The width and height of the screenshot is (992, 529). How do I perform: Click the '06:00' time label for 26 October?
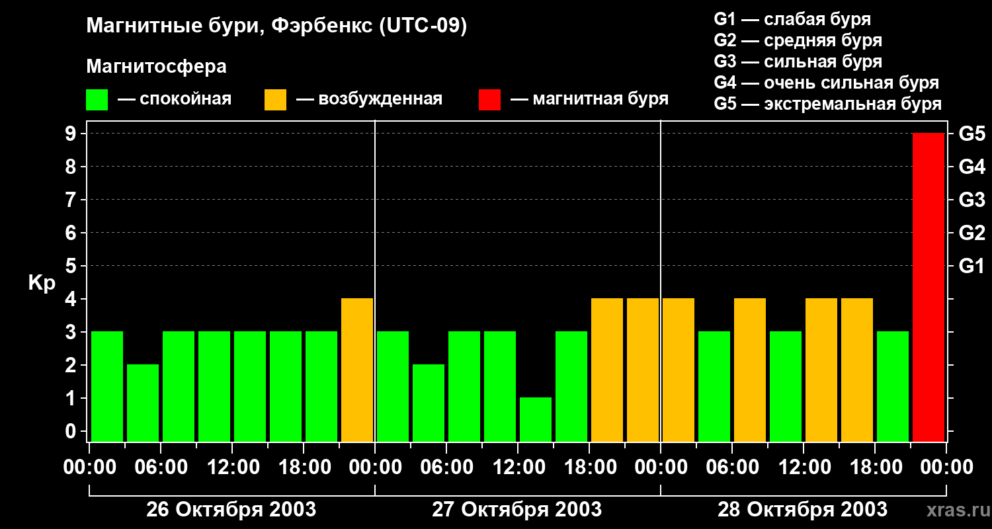click(x=161, y=468)
